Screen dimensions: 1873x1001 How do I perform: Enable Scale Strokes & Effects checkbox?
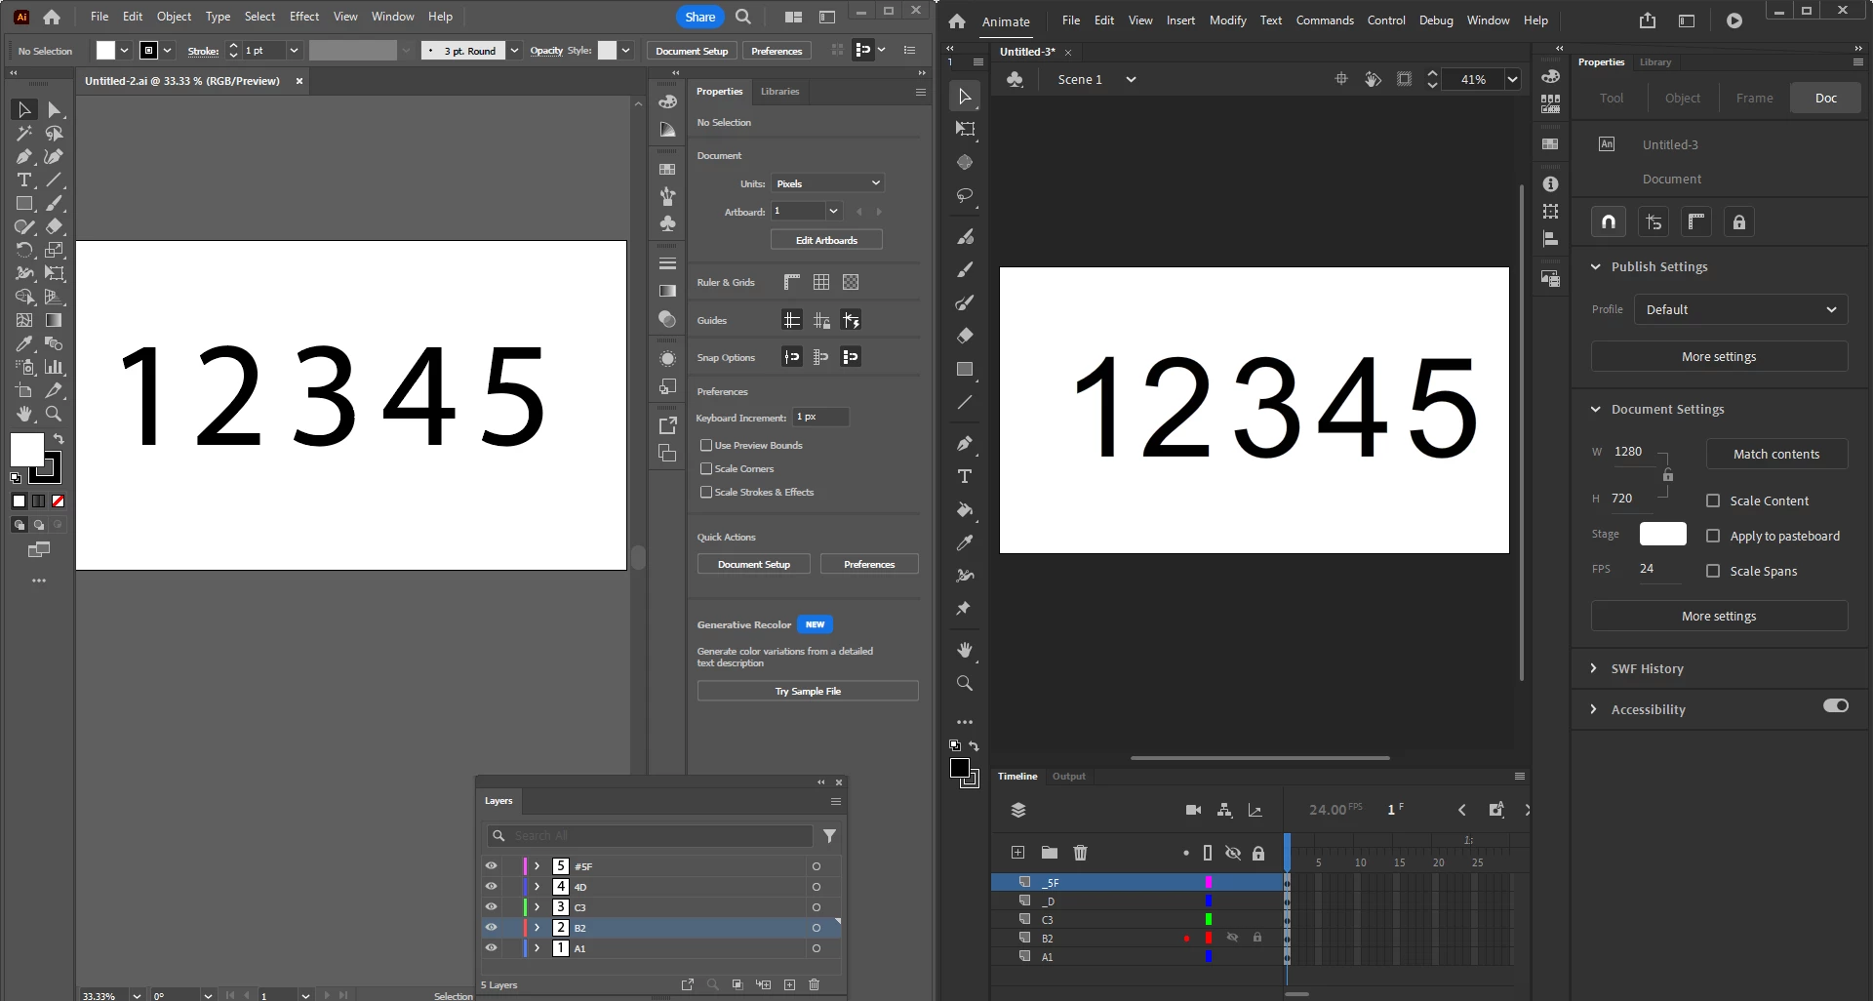coord(706,492)
